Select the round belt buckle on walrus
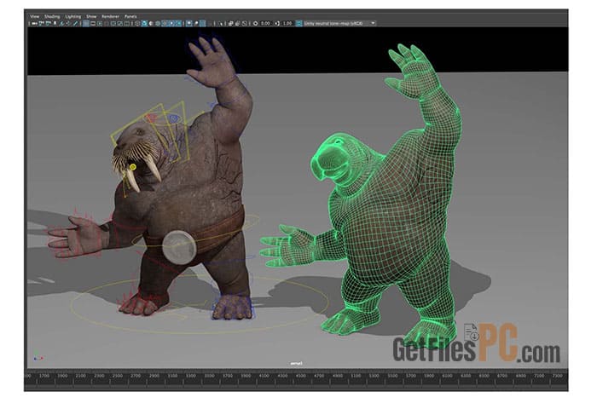 [x=179, y=247]
